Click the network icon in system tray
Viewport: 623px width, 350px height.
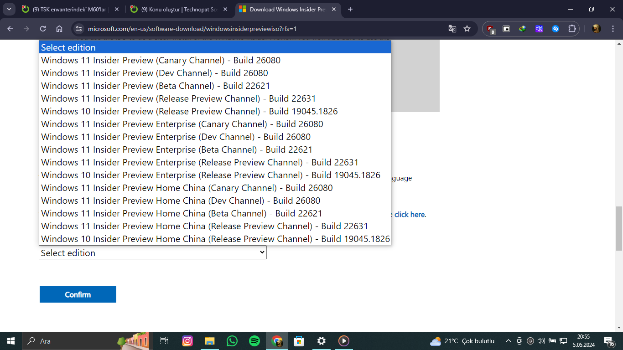click(x=563, y=341)
